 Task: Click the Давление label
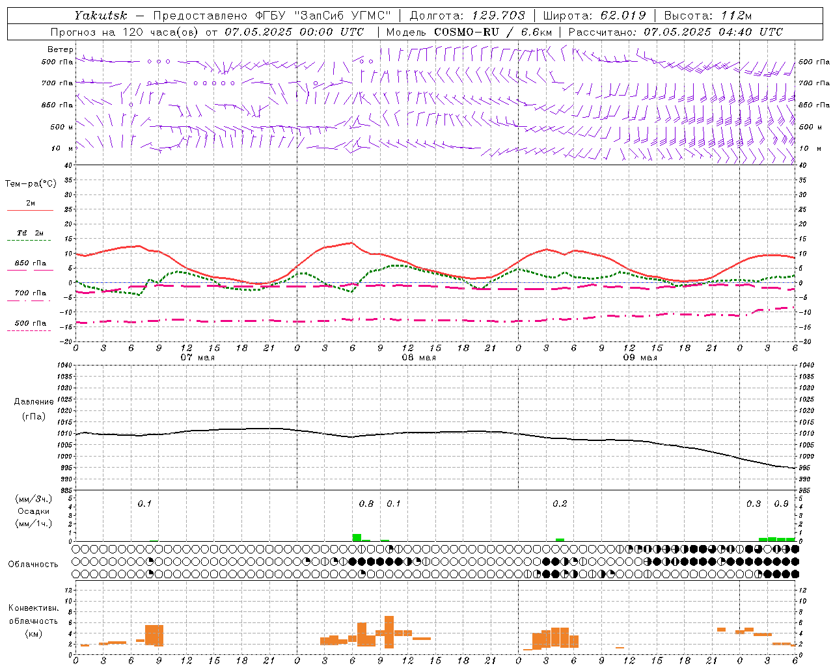(34, 402)
